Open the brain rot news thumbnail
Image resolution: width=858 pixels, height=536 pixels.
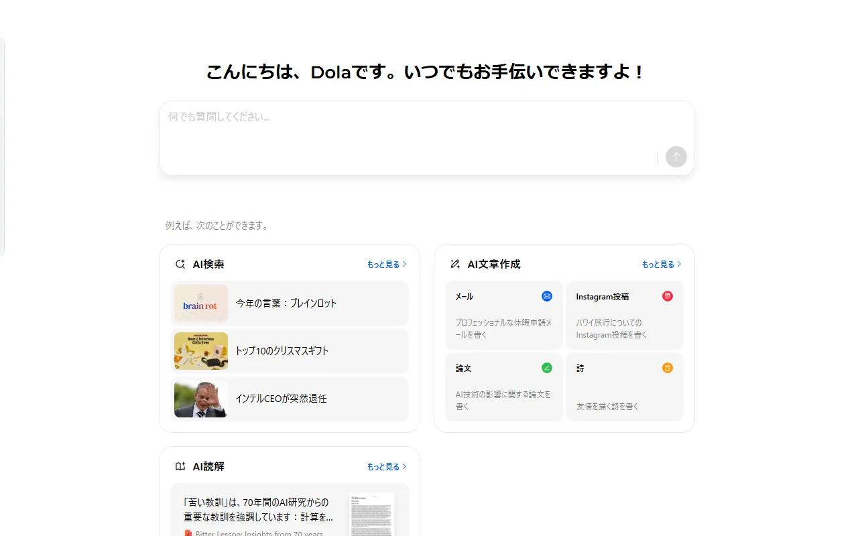(x=200, y=303)
